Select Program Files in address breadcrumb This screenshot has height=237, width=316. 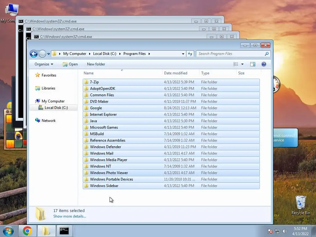point(135,54)
